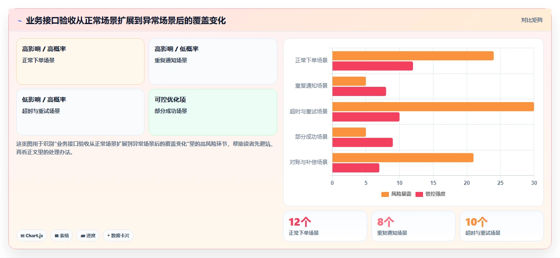The height and width of the screenshot is (258, 560).
Task: Click the x-axis tick label 25
Action: tap(500, 183)
